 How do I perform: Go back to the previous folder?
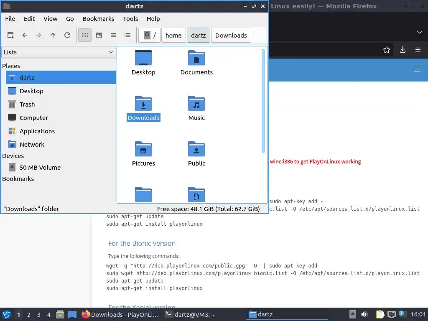click(x=25, y=35)
